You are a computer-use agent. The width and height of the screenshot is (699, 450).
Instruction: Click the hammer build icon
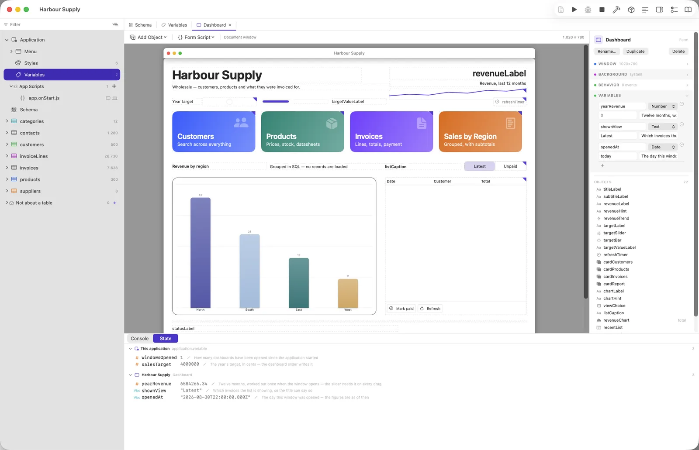(x=616, y=10)
